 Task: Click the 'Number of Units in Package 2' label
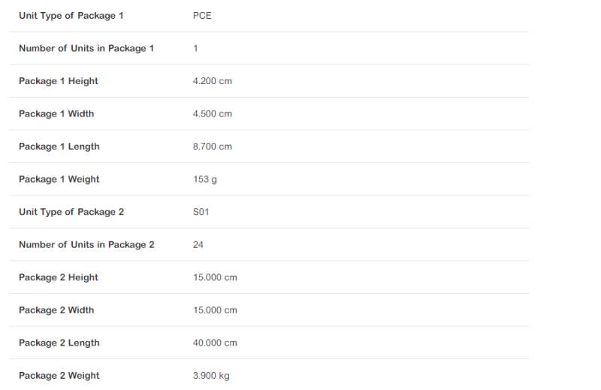[x=86, y=245]
